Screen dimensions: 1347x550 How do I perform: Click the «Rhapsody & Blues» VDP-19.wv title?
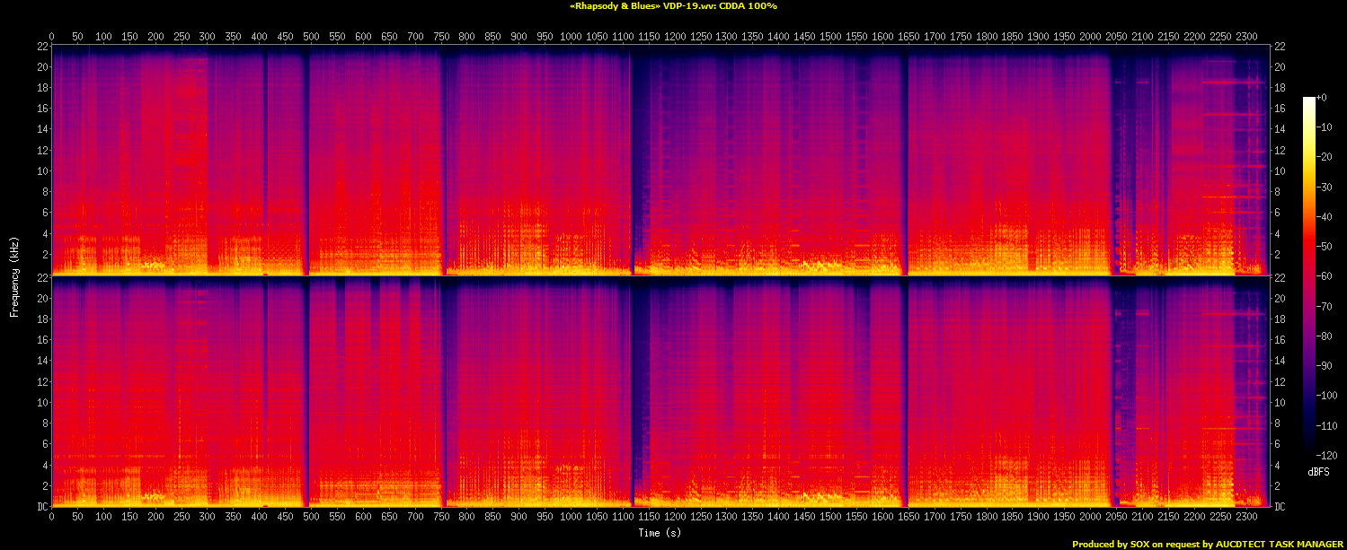point(673,6)
